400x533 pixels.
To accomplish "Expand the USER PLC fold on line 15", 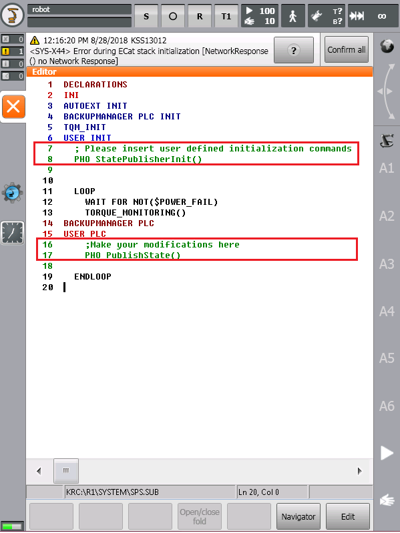I will [x=85, y=234].
